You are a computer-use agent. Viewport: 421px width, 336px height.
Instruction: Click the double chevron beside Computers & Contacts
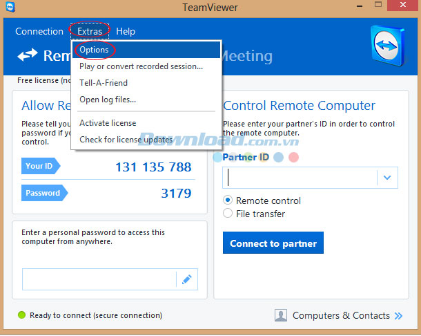tap(399, 316)
